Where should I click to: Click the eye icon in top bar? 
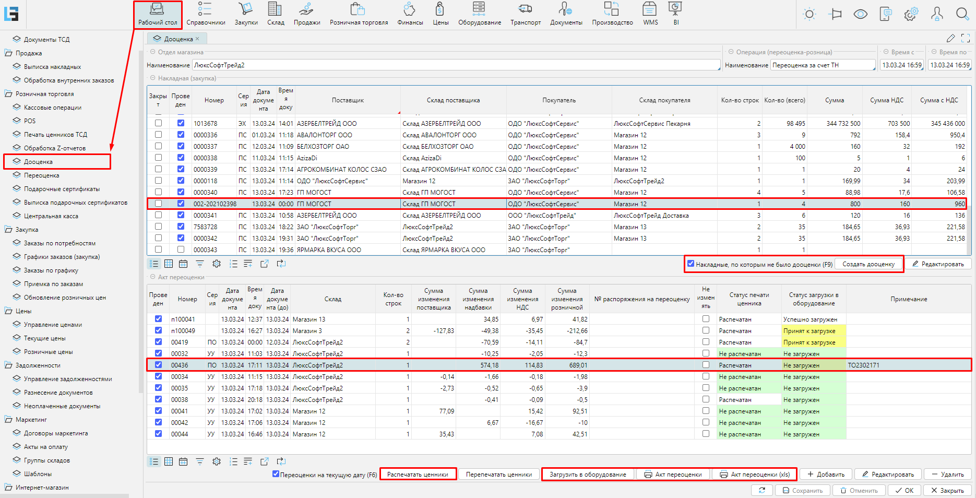pyautogui.click(x=860, y=14)
